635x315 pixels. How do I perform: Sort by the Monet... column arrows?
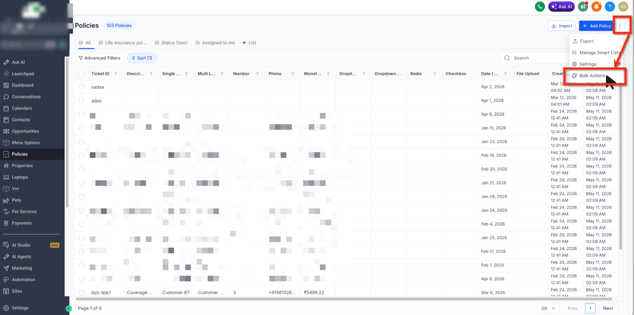328,74
